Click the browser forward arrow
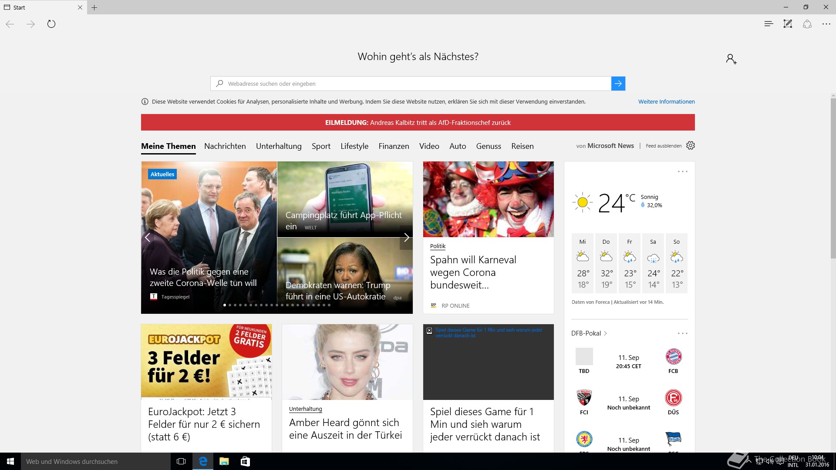 (30, 24)
